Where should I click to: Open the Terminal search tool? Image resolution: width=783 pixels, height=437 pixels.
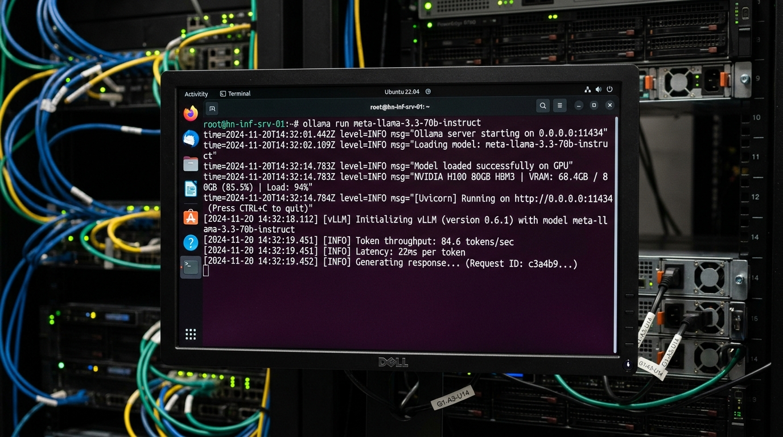(x=543, y=106)
